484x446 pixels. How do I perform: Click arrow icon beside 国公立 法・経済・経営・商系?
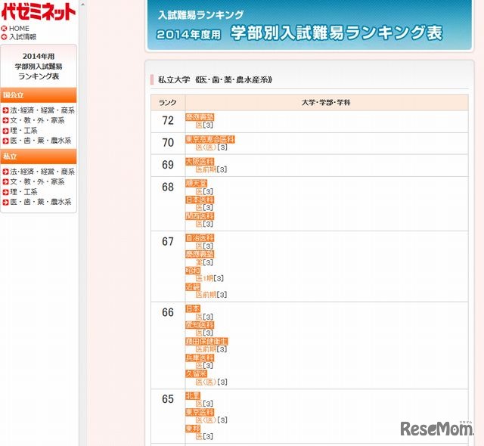tap(5, 110)
